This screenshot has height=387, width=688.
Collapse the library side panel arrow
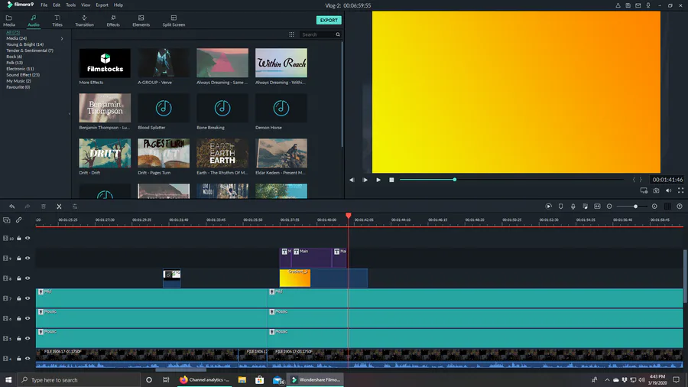tap(69, 114)
